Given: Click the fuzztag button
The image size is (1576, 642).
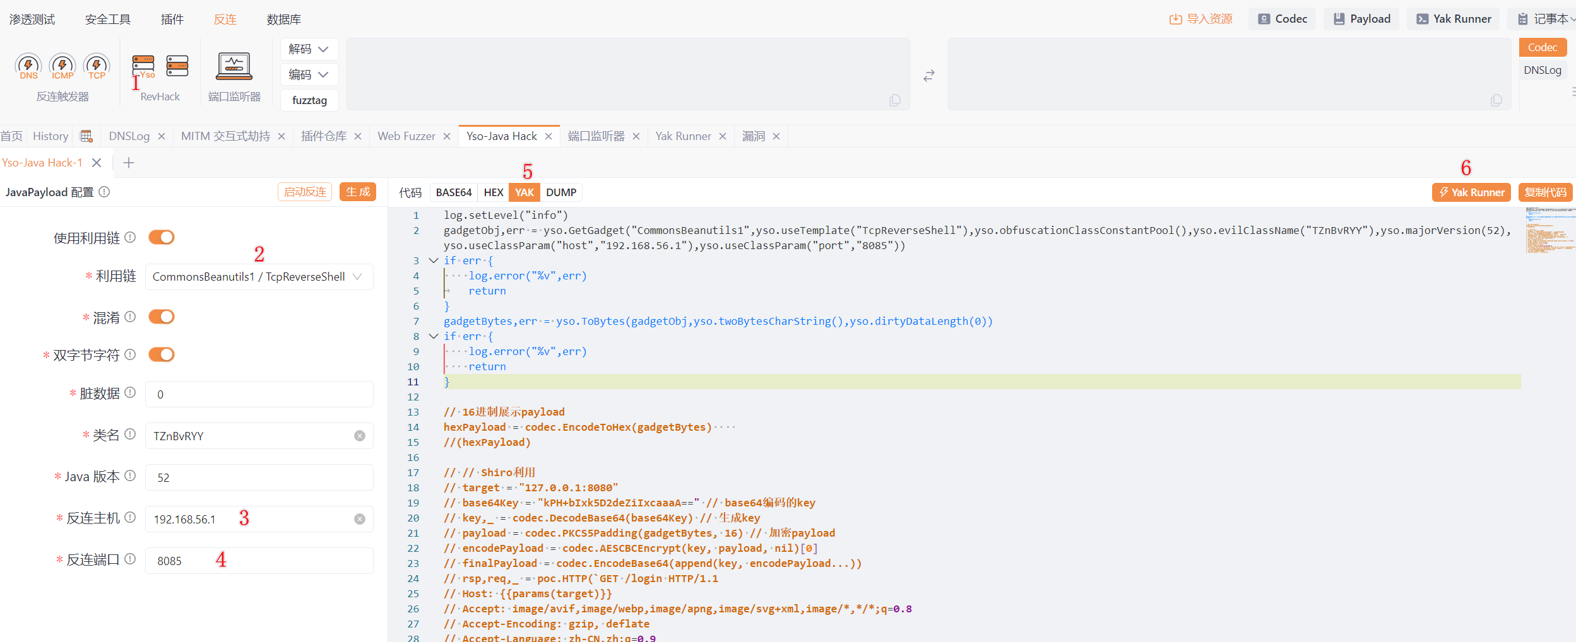Looking at the screenshot, I should (309, 100).
